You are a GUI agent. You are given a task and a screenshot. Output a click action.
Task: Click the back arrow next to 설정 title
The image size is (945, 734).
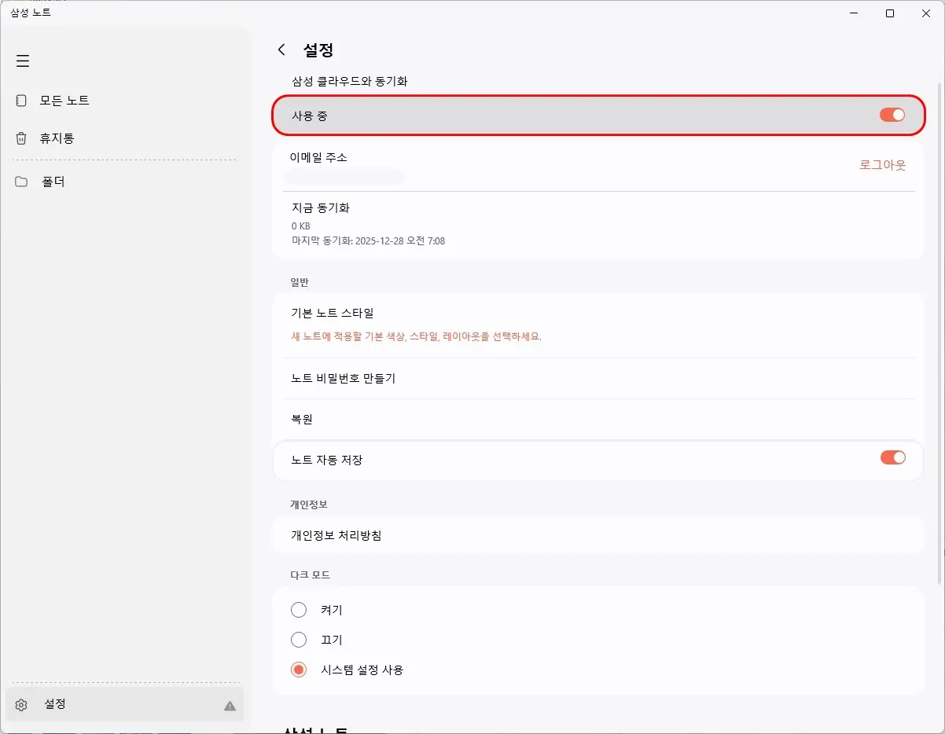click(x=281, y=49)
